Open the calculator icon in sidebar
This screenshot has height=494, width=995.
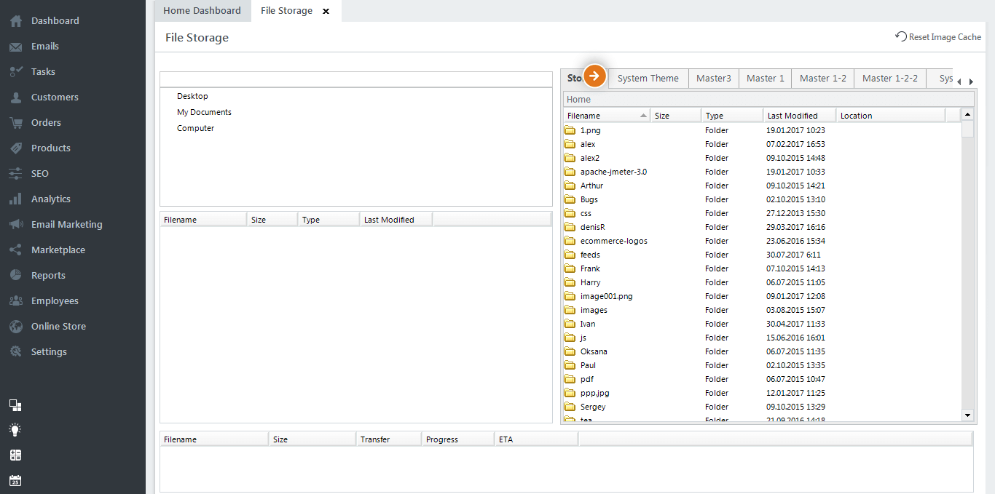[15, 455]
